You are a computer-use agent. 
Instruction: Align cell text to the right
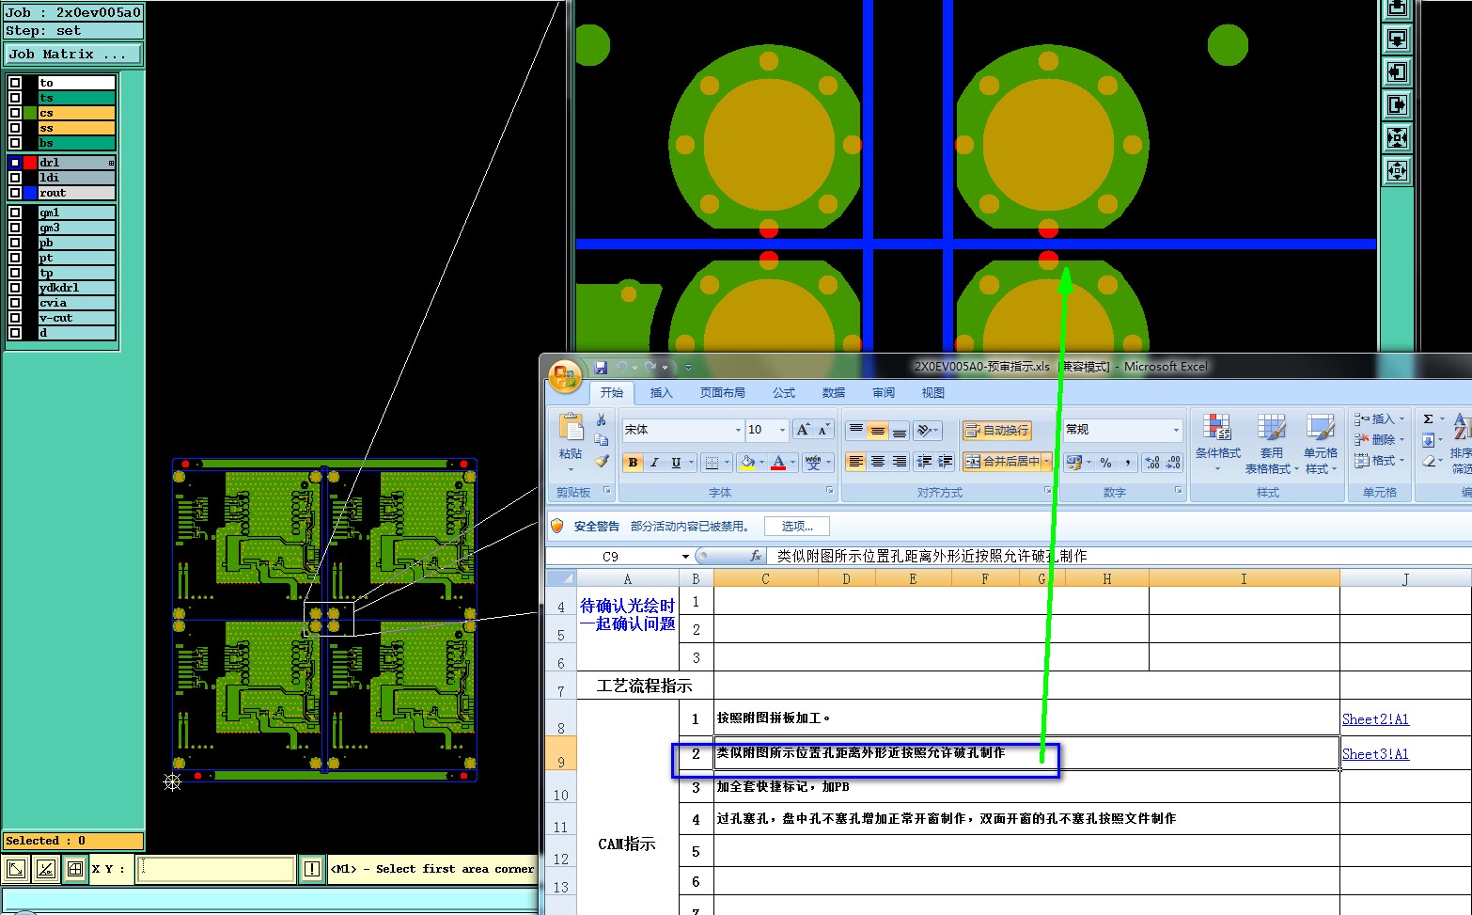900,462
